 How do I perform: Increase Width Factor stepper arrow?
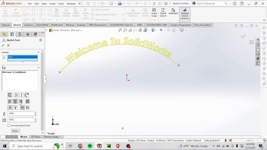pos(35,113)
